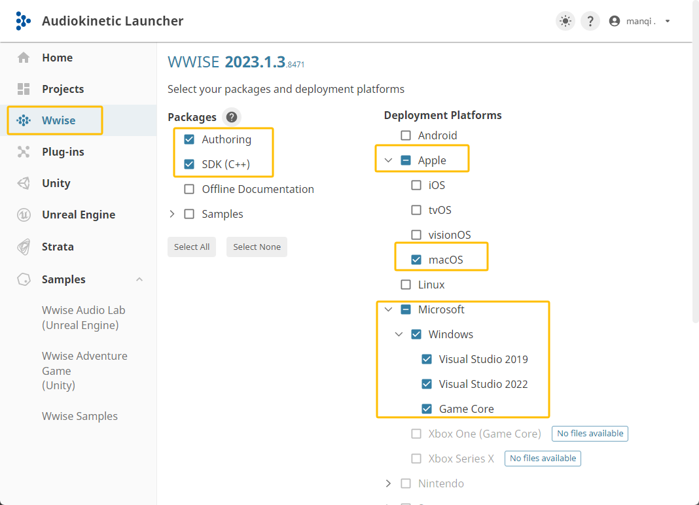Click the 'manqi .' account name
699x505 pixels.
[x=641, y=21]
